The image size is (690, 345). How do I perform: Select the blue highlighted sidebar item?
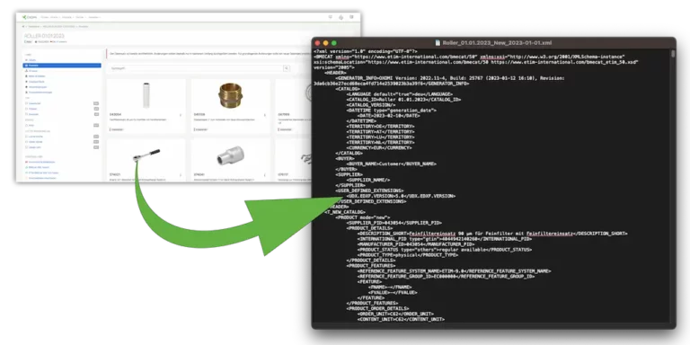coord(62,65)
